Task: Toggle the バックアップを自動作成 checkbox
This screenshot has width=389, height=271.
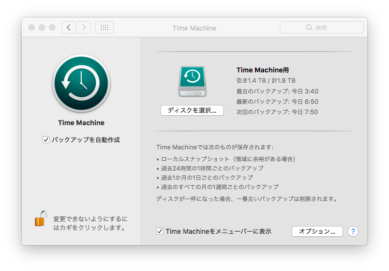Action: click(x=46, y=140)
